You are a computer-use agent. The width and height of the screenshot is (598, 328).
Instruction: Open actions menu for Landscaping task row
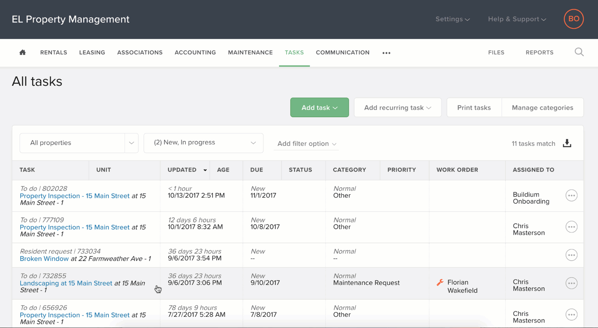[571, 283]
